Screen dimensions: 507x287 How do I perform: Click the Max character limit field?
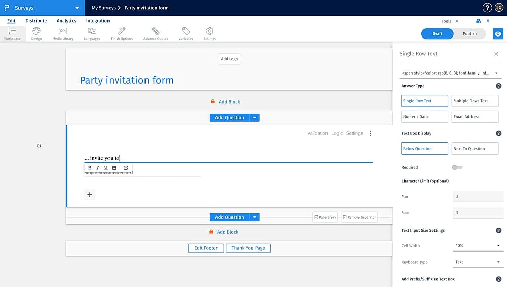478,213
